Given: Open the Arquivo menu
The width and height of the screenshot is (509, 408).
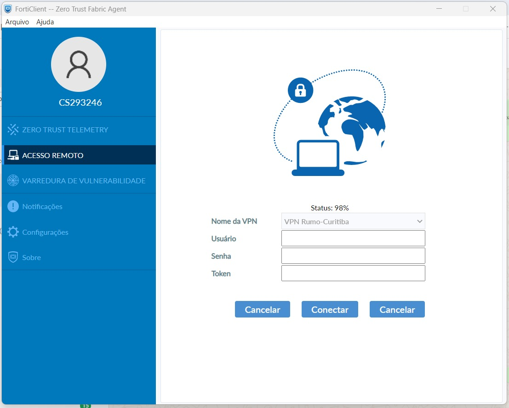Looking at the screenshot, I should tap(17, 22).
